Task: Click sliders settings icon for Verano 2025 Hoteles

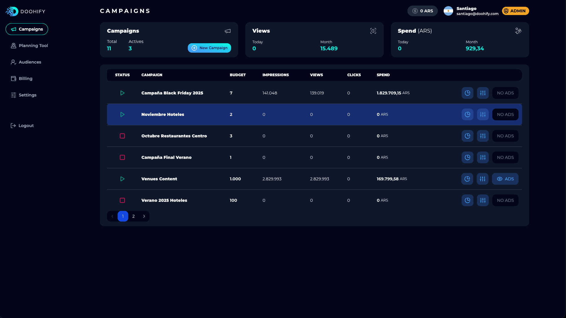Action: pos(483,200)
